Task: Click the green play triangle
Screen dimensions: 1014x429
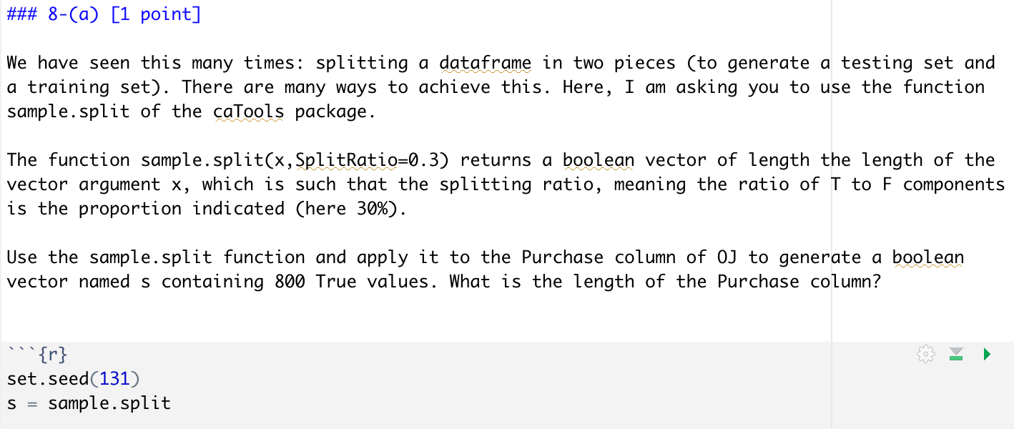Action: pos(986,354)
